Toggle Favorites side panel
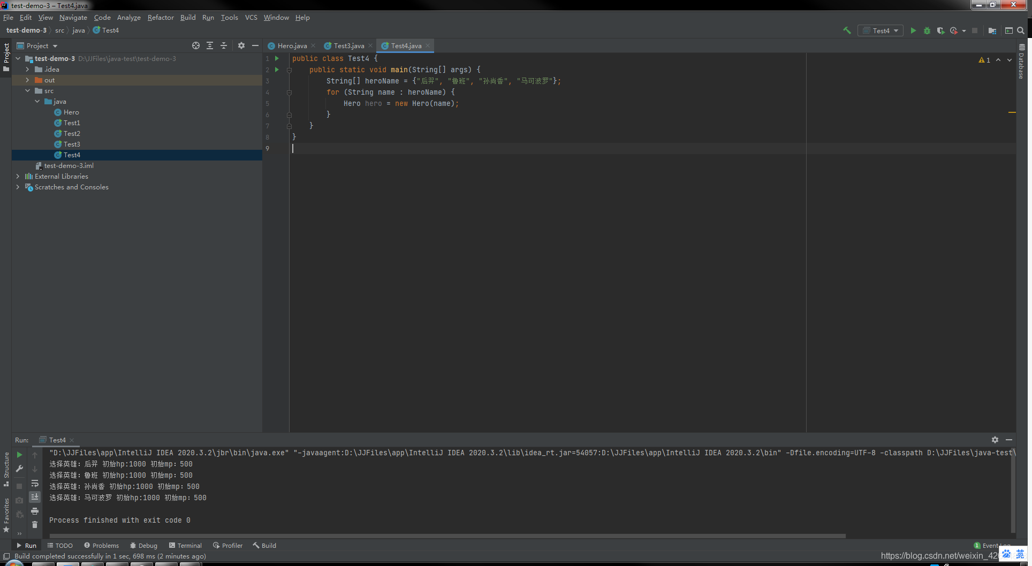The height and width of the screenshot is (566, 1032). [x=6, y=515]
